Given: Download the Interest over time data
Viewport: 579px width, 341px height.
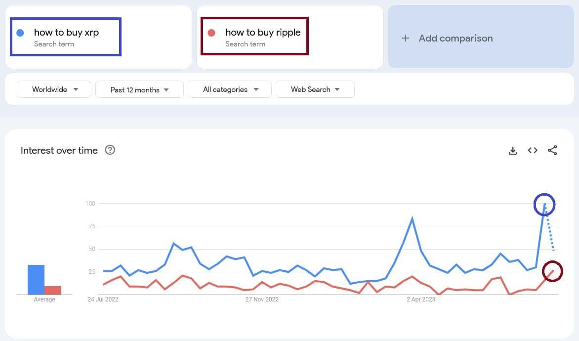Looking at the screenshot, I should [513, 151].
